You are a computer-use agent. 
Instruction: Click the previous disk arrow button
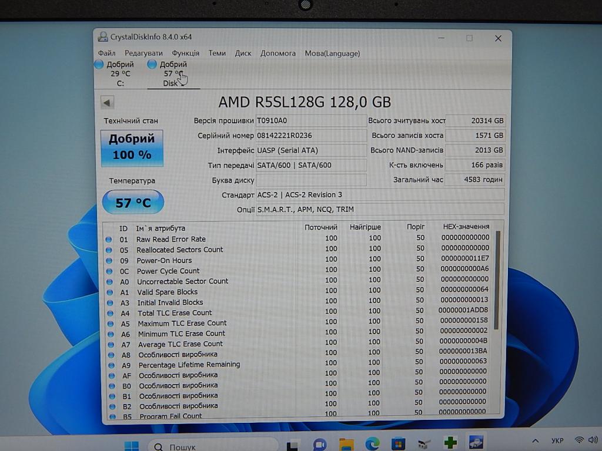(x=107, y=102)
